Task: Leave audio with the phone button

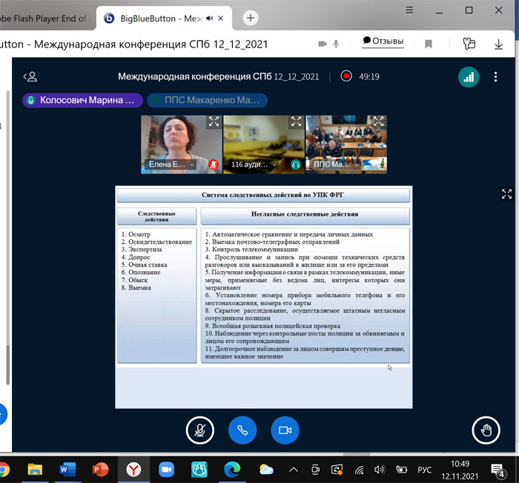Action: coord(242,430)
